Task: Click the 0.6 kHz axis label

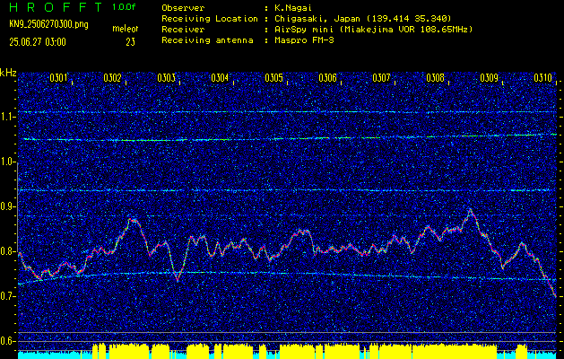Action: coord(7,341)
